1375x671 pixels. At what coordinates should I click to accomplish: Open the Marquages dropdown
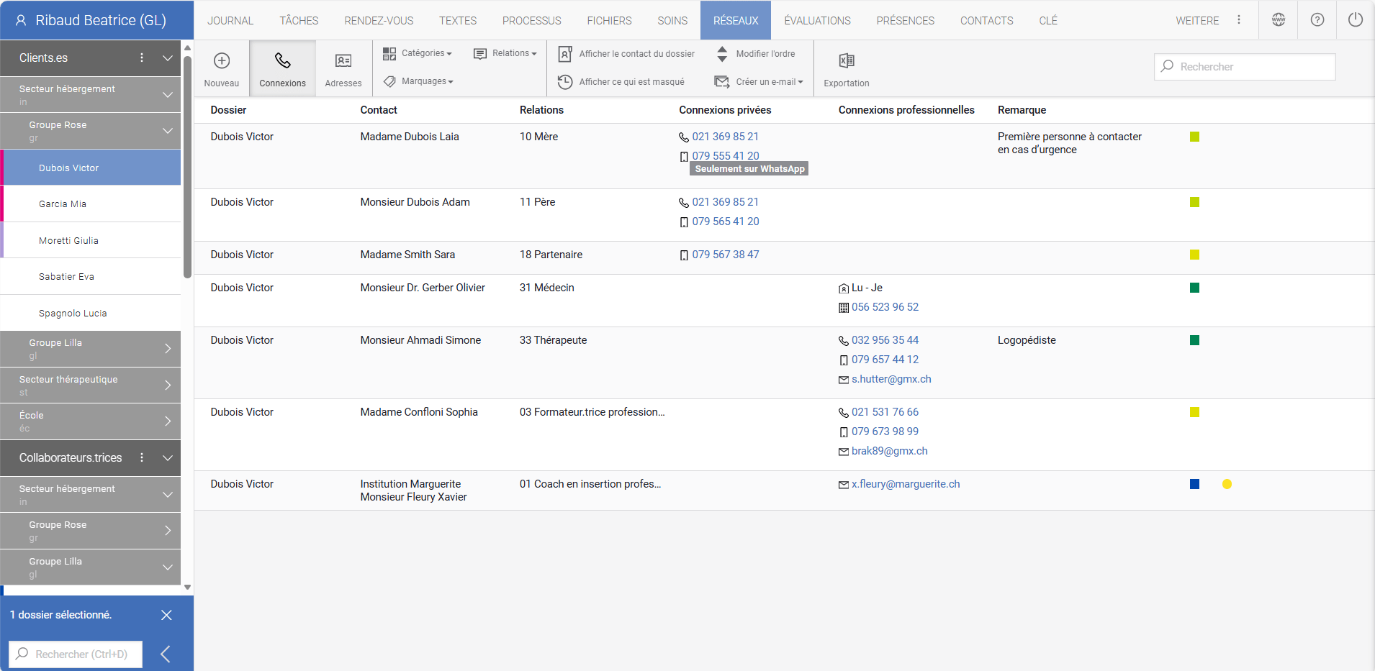click(418, 81)
